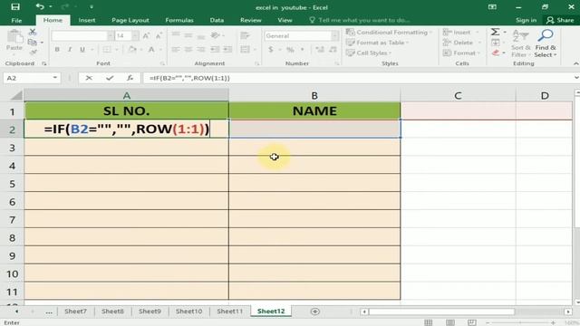580x326 pixels.
Task: Open the Page Layout tab
Action: click(130, 20)
